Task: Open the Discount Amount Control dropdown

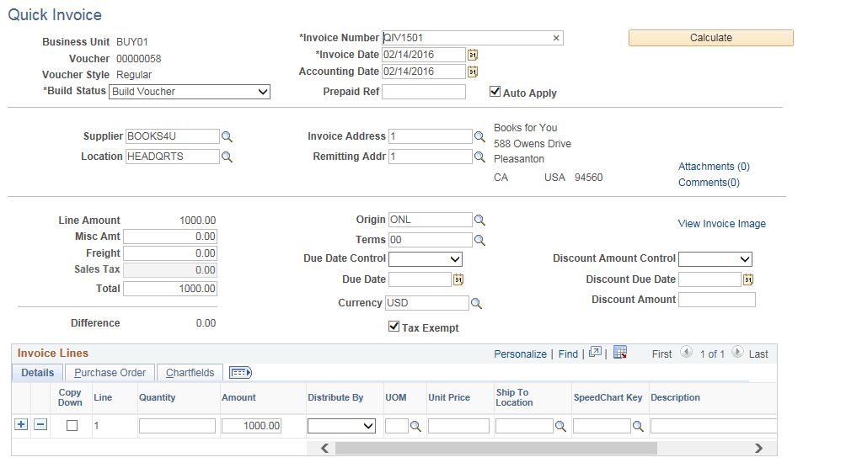Action: [715, 259]
